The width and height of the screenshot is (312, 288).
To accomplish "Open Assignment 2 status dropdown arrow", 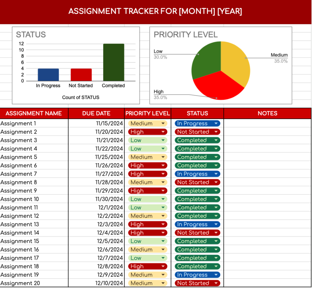I will pyautogui.click(x=216, y=132).
